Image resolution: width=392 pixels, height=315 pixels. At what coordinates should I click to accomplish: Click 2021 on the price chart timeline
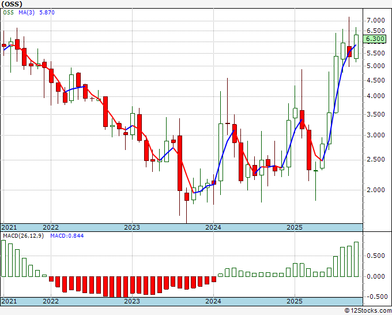point(9,227)
